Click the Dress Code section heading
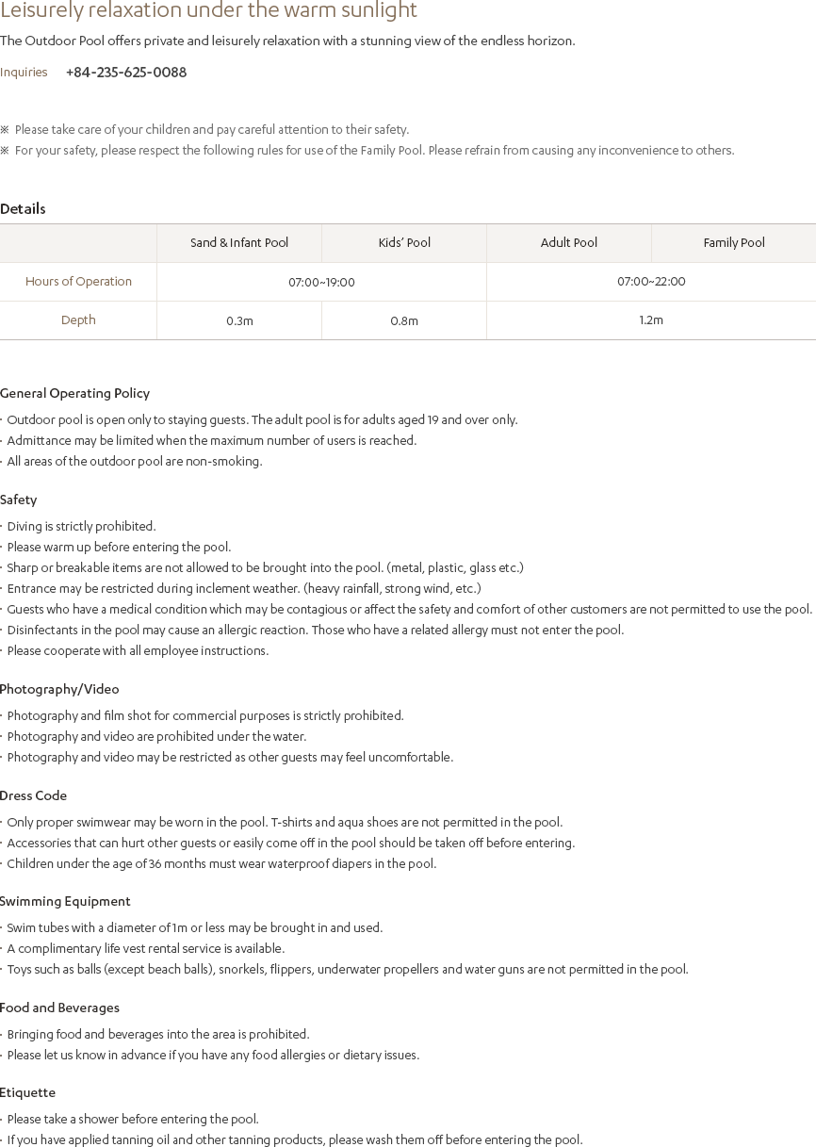Viewport: 816px width, 1147px height. click(33, 796)
